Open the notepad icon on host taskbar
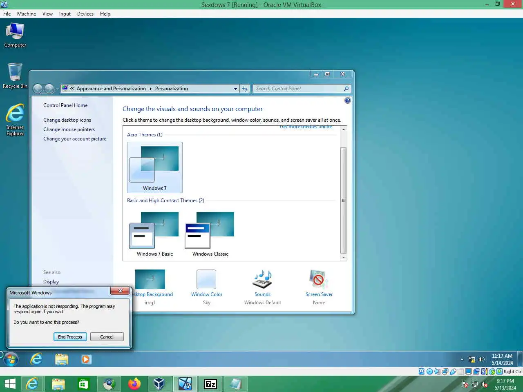The width and height of the screenshot is (523, 392). (235, 384)
